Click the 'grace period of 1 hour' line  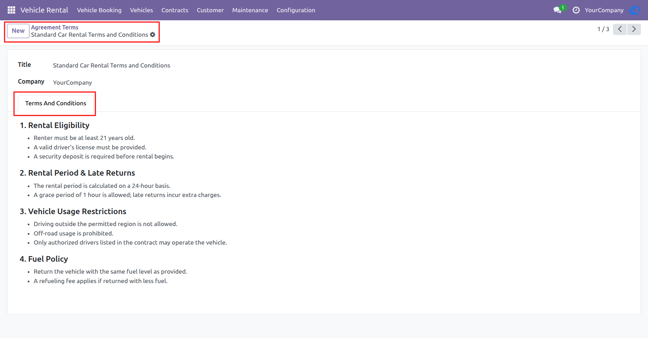click(127, 195)
